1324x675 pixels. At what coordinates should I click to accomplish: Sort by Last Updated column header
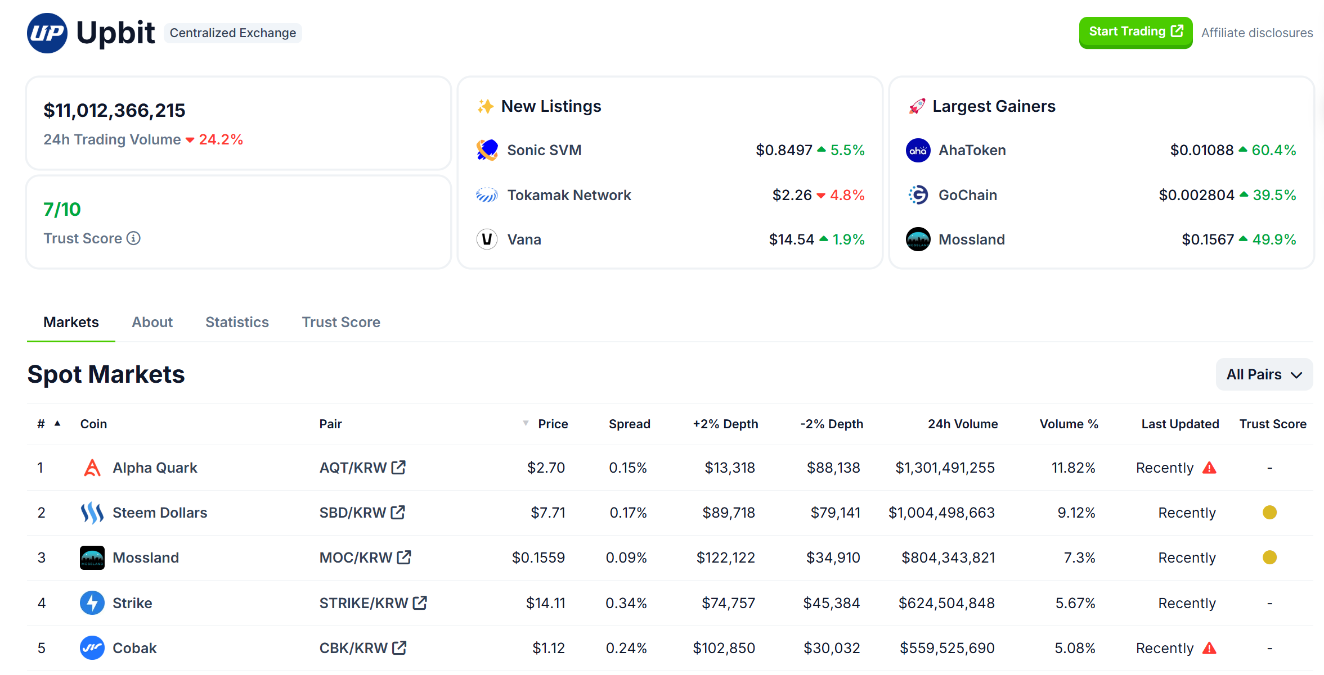pos(1180,424)
